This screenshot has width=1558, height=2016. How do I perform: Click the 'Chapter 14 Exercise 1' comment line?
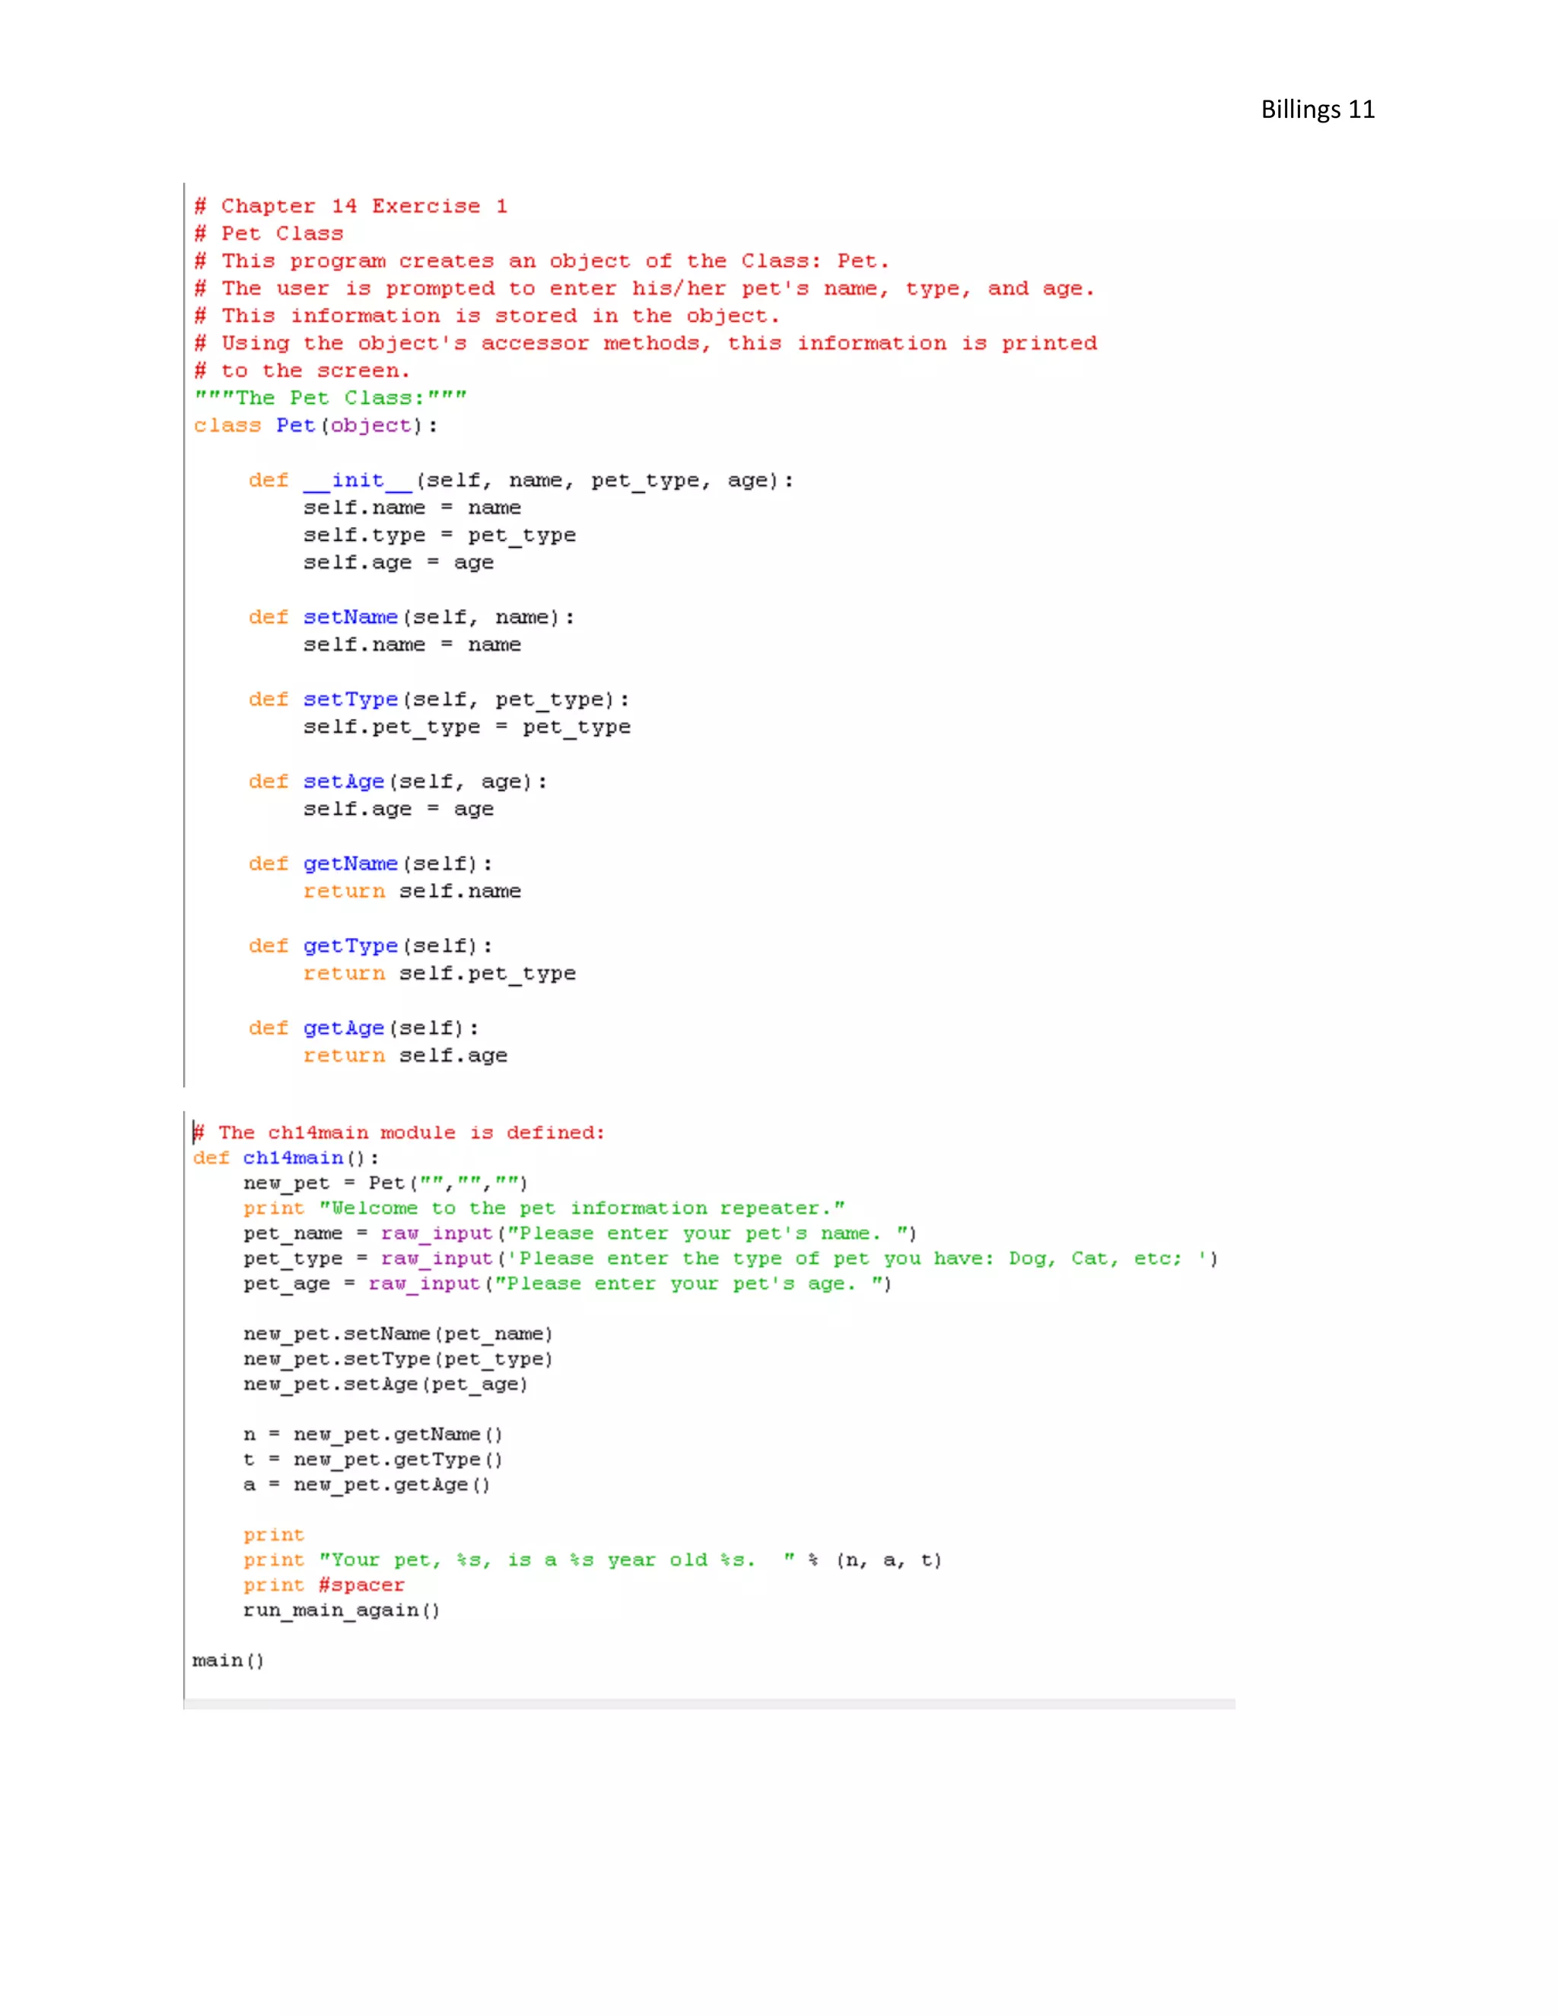click(x=351, y=206)
